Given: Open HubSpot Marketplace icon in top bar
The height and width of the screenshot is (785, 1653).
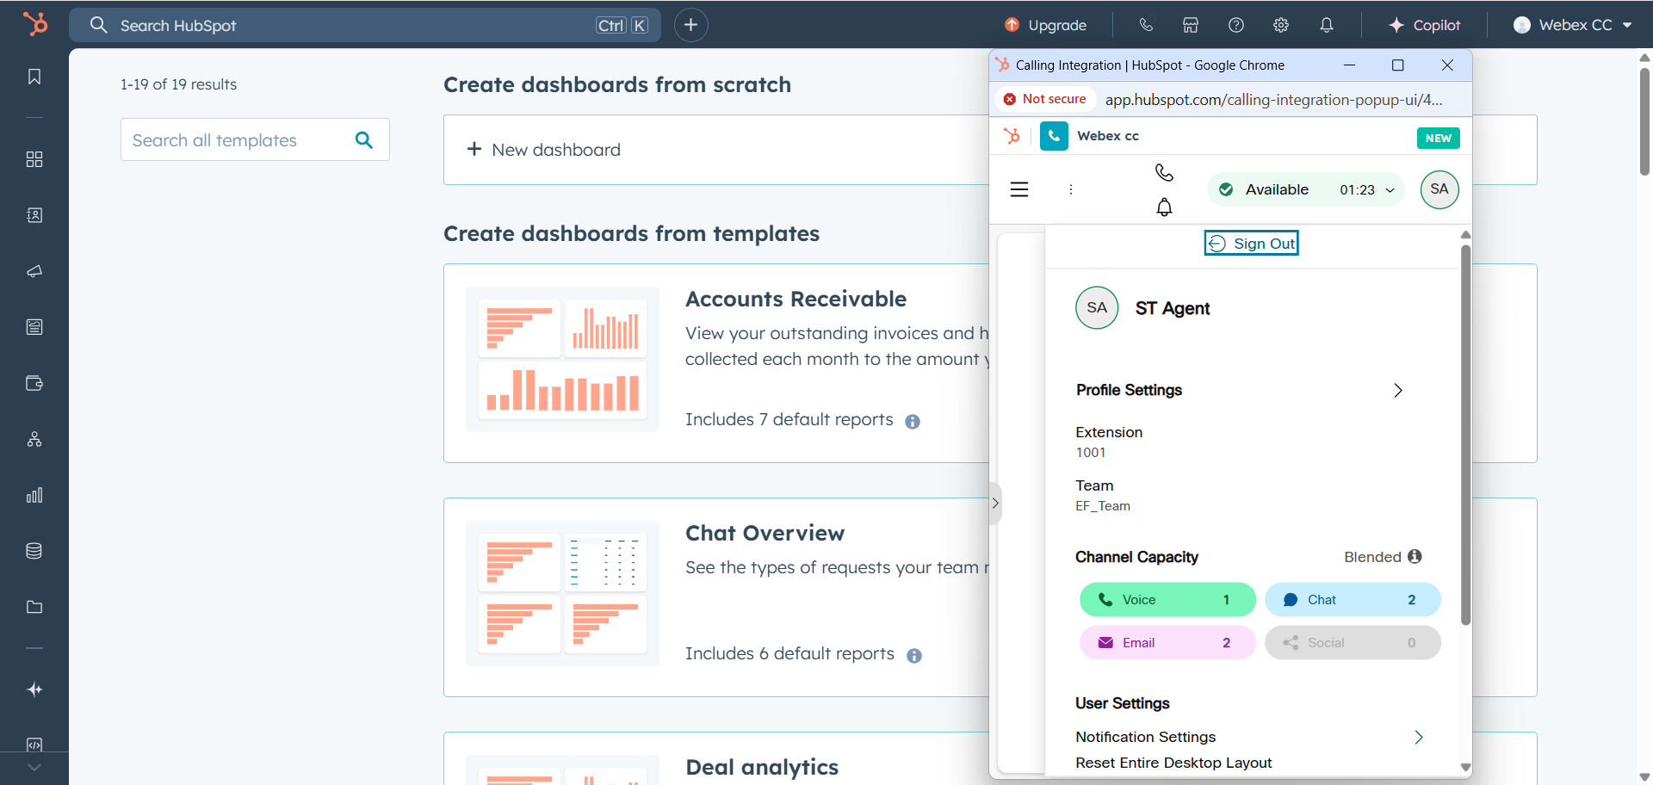Looking at the screenshot, I should tap(1191, 25).
